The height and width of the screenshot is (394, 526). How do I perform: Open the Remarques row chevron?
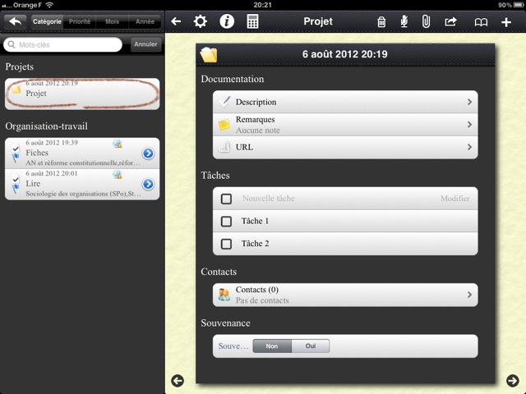click(x=469, y=125)
